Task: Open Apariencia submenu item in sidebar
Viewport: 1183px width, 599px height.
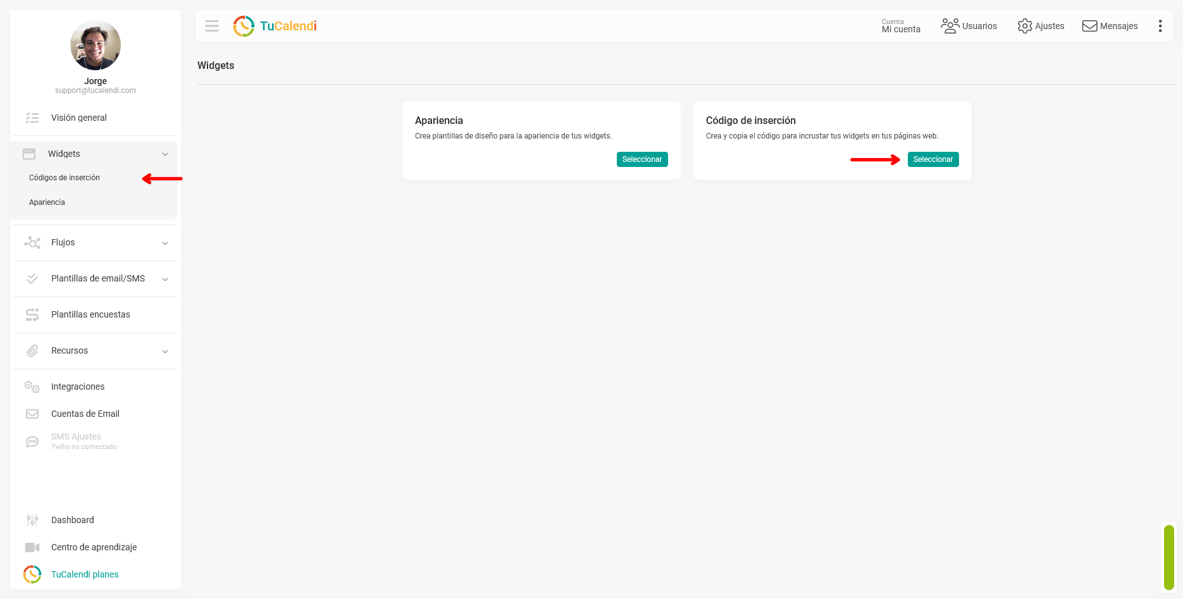Action: (47, 202)
